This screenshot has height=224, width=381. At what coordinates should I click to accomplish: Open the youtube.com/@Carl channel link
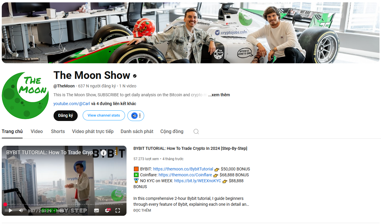[x=71, y=104]
